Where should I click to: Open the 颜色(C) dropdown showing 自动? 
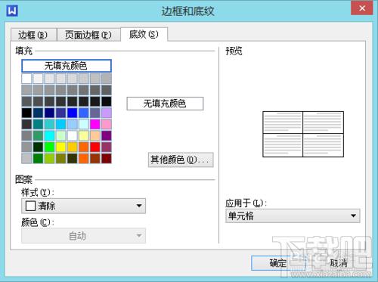(x=83, y=236)
